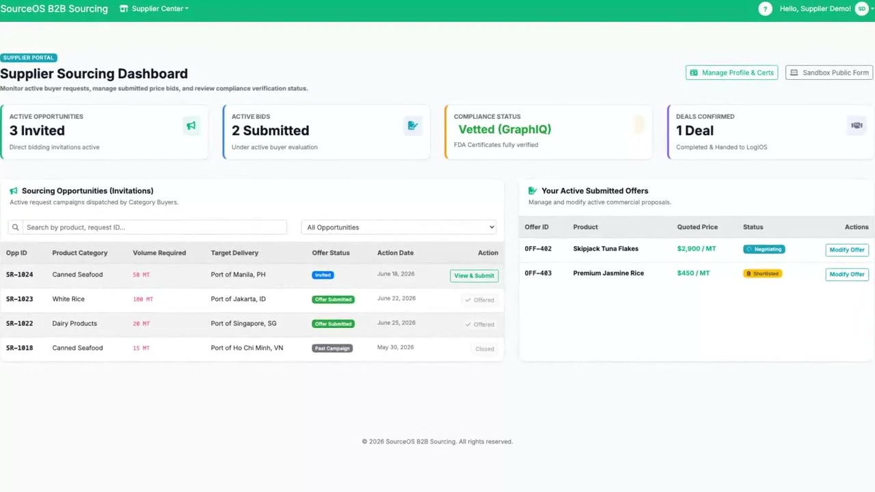The width and height of the screenshot is (875, 492).
Task: Click the megaphone icon on Active Opportunities card
Action: point(191,126)
